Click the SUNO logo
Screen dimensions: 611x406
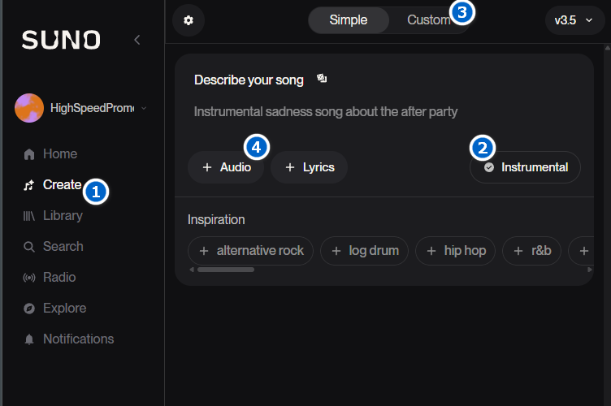(x=61, y=40)
